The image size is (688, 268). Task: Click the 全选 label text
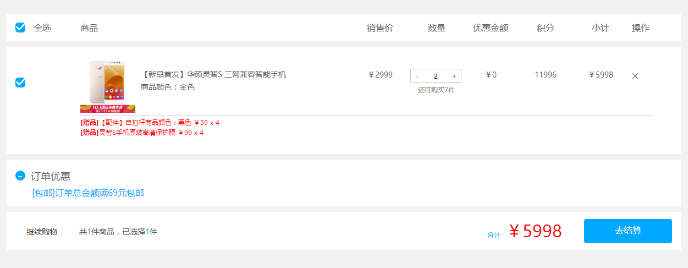pyautogui.click(x=42, y=28)
